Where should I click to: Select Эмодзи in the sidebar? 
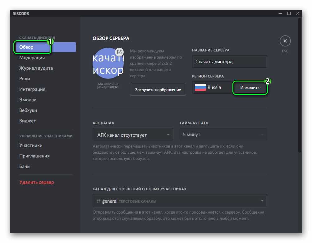[x=28, y=100]
